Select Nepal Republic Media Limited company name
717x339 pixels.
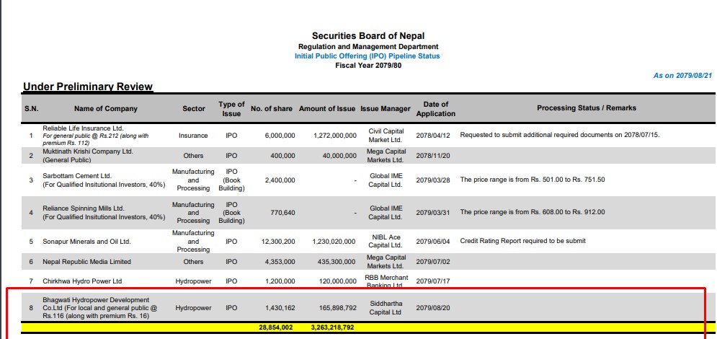(87, 262)
